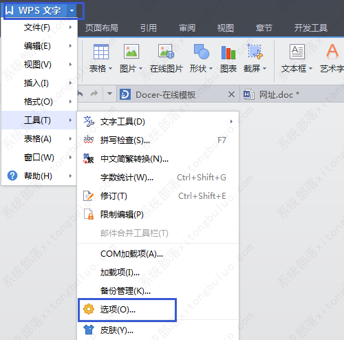Click the 限制编辑 lock document icon
The width and height of the screenshot is (344, 340).
pos(89,214)
